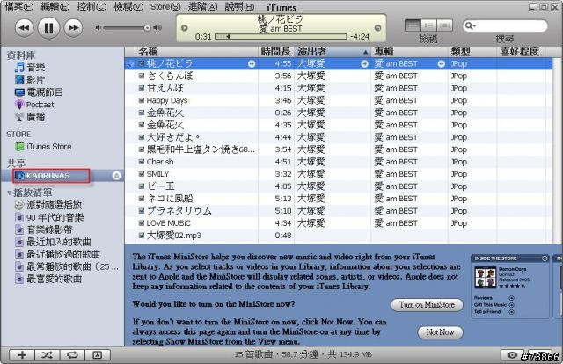Open 影片 movies library
The width and height of the screenshot is (563, 364).
tap(30, 80)
